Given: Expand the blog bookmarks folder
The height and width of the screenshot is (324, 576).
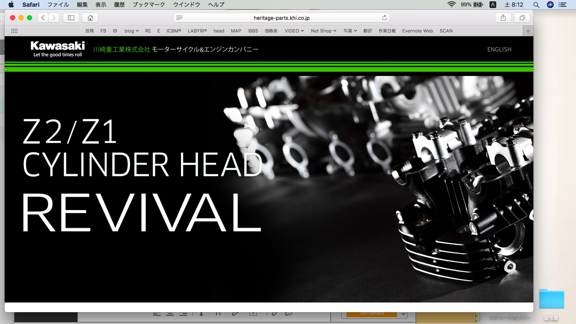Looking at the screenshot, I should coord(132,31).
